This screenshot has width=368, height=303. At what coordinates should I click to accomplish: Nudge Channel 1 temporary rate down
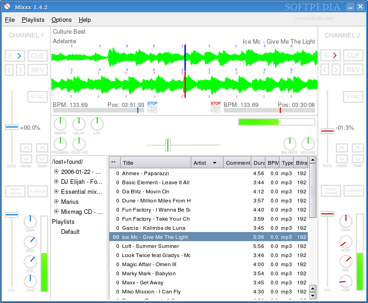[42, 159]
